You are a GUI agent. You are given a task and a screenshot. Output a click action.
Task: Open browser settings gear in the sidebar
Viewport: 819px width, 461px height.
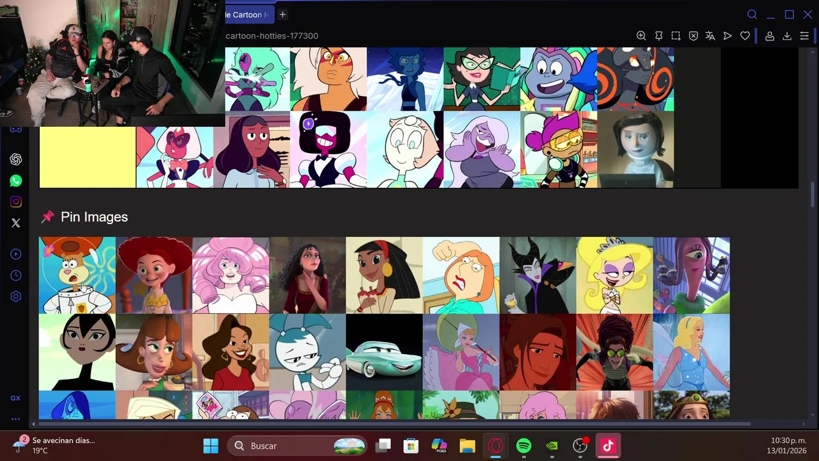click(16, 296)
